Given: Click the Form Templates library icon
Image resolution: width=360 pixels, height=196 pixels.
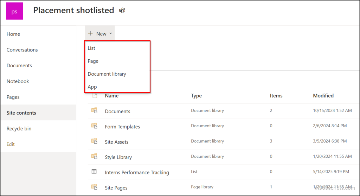Looking at the screenshot, I should pos(94,126).
